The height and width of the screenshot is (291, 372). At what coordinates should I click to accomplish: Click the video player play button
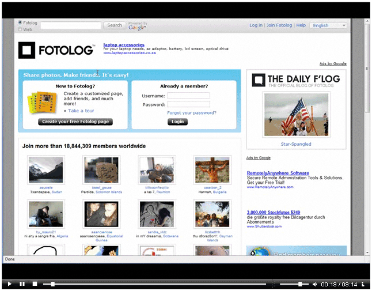tap(9, 284)
